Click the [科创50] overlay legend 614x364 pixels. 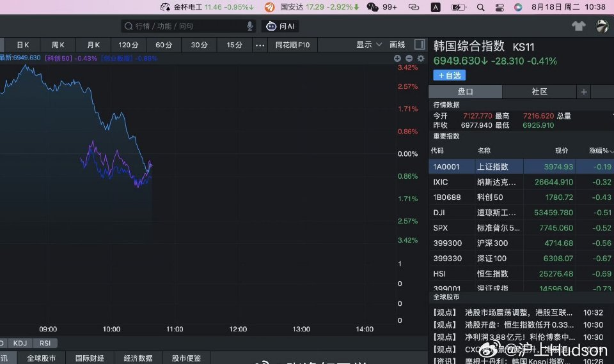coord(71,58)
